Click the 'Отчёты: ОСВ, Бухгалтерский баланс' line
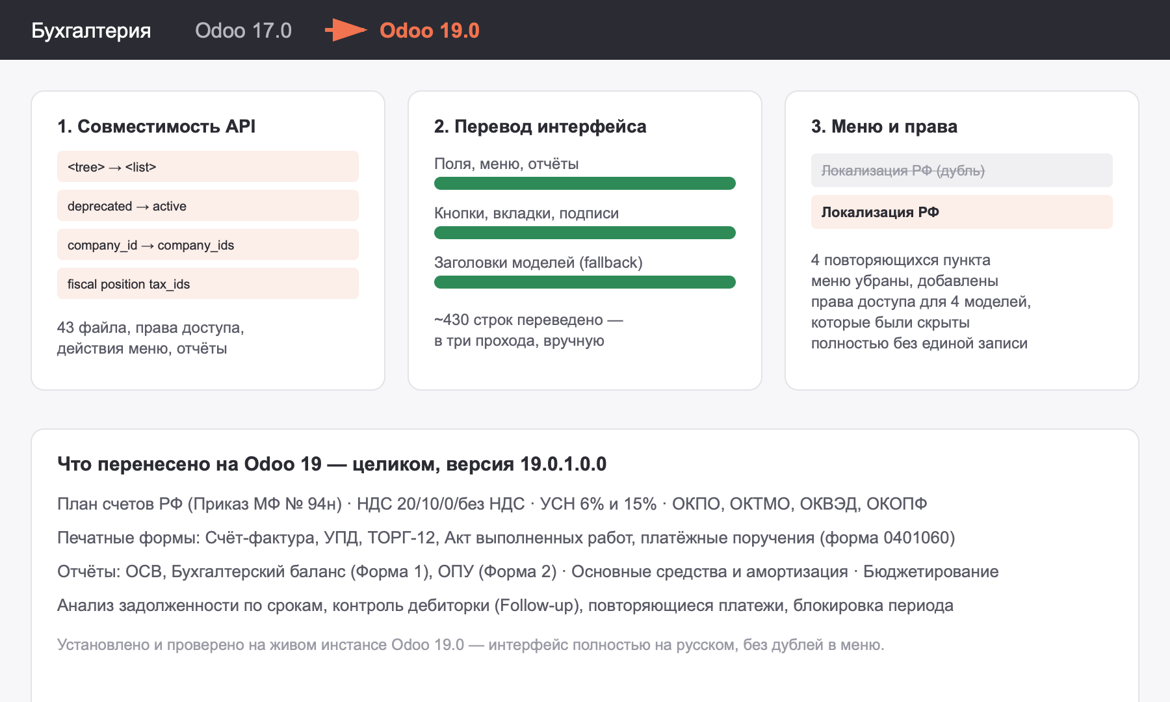1170x702 pixels. click(528, 571)
